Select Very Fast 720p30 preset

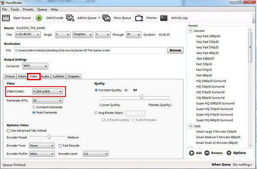click(207, 42)
